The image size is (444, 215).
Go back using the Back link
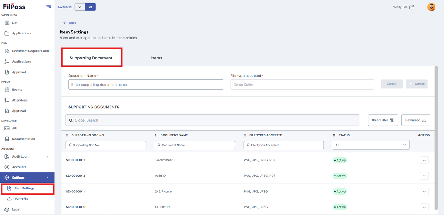70,23
